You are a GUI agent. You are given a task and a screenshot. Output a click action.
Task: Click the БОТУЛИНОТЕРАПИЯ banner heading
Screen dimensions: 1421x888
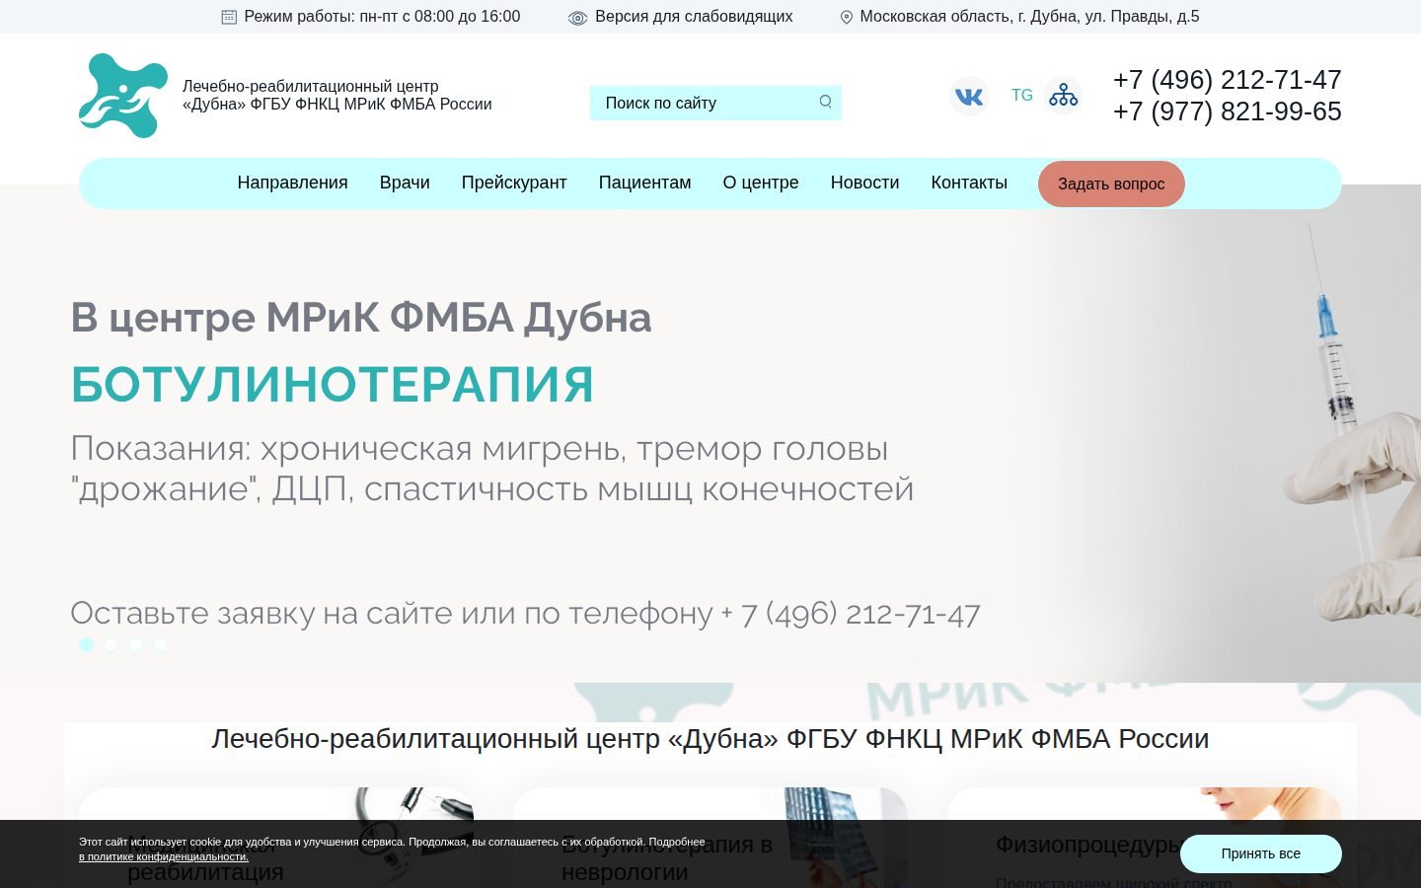(333, 385)
